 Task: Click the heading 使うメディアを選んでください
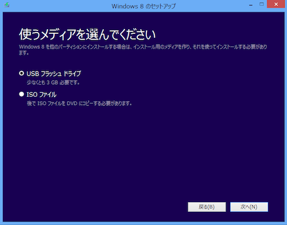pyautogui.click(x=87, y=34)
